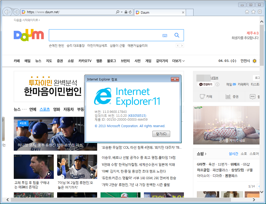This screenshot has height=204, width=266.
Task: Click the Internet Explorer e logo
Action: pyautogui.click(x=103, y=96)
